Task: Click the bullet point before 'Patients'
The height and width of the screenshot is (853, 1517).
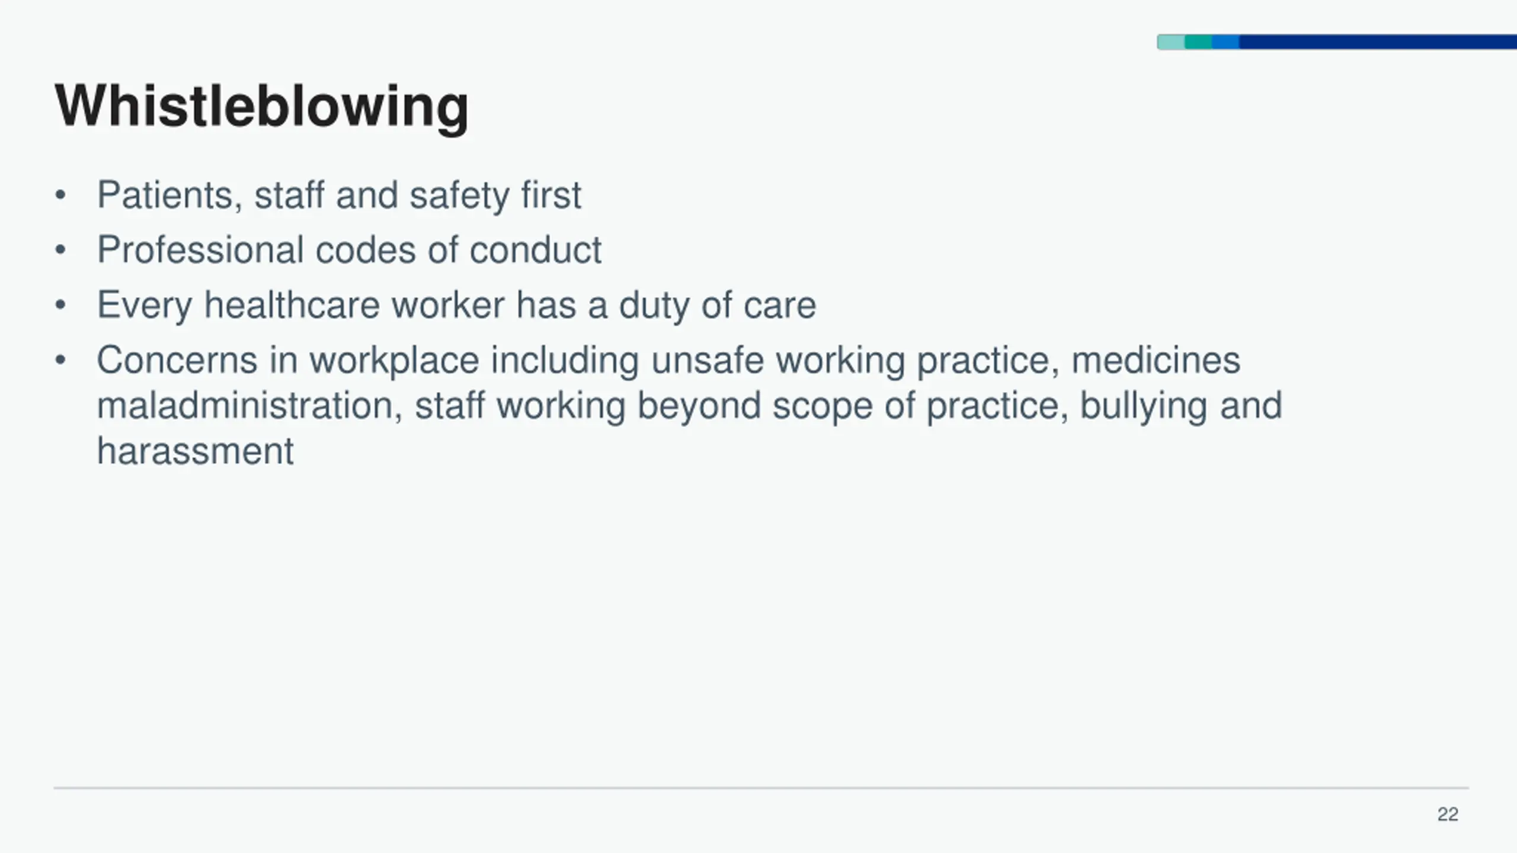Action: [x=60, y=195]
